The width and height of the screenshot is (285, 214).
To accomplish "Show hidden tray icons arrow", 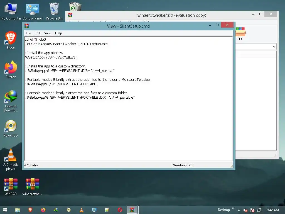I will (239, 210).
